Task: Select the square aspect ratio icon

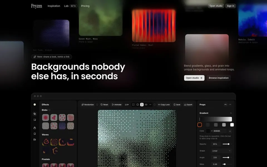Action: pos(138,105)
